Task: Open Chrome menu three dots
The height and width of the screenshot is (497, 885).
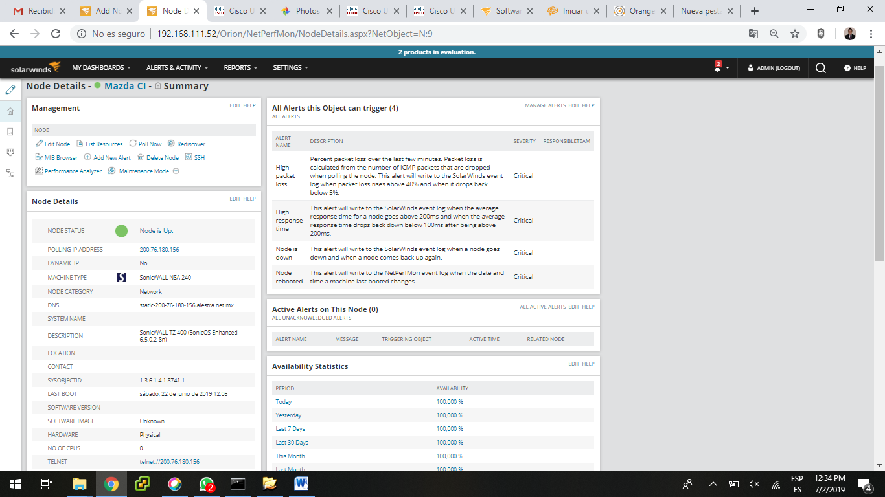Action: [872, 34]
